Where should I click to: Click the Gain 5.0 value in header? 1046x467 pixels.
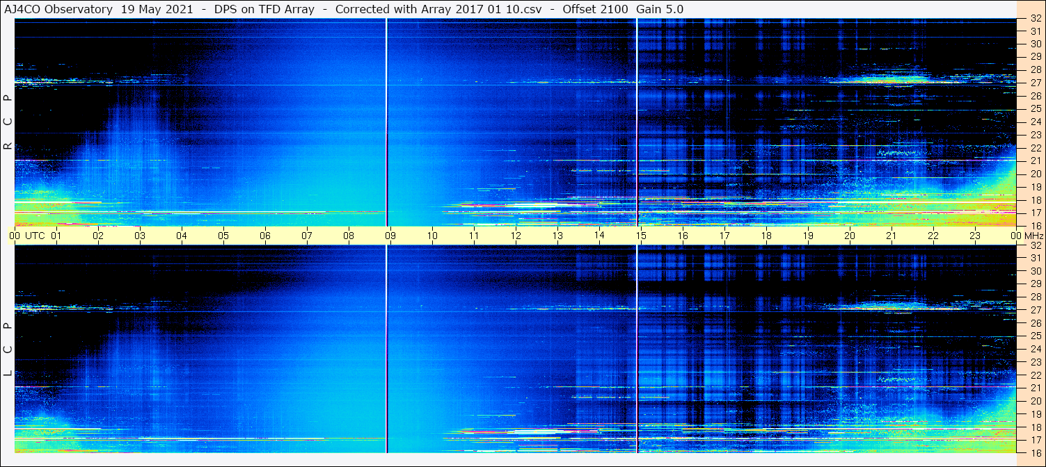659,9
